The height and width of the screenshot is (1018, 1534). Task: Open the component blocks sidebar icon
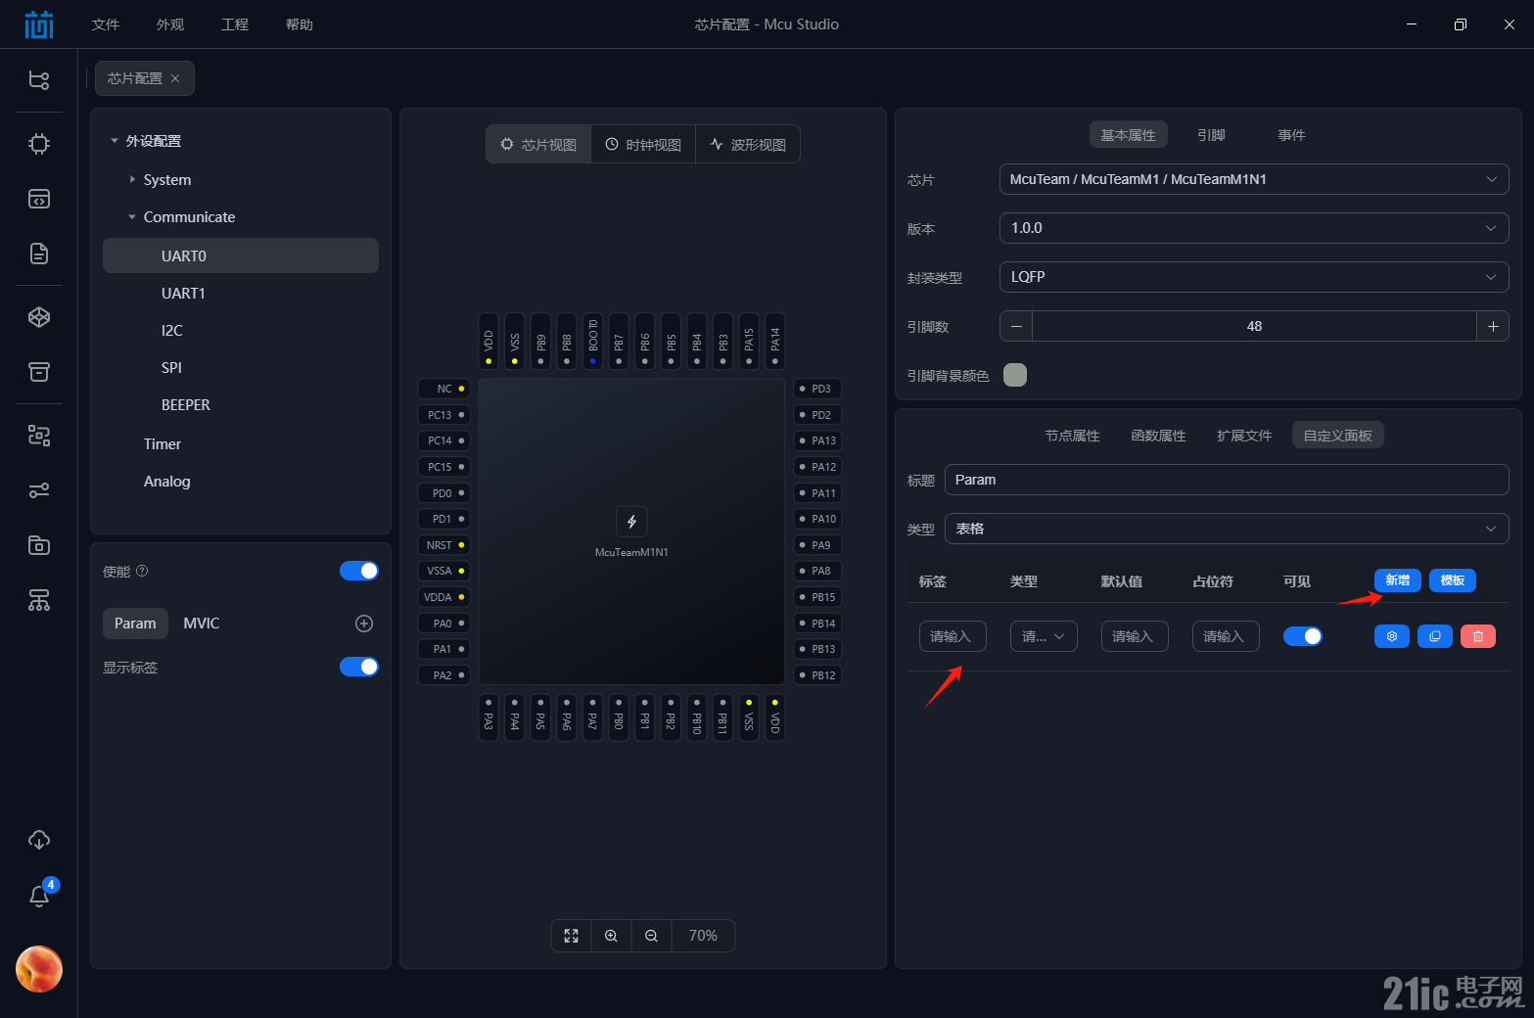tap(39, 436)
